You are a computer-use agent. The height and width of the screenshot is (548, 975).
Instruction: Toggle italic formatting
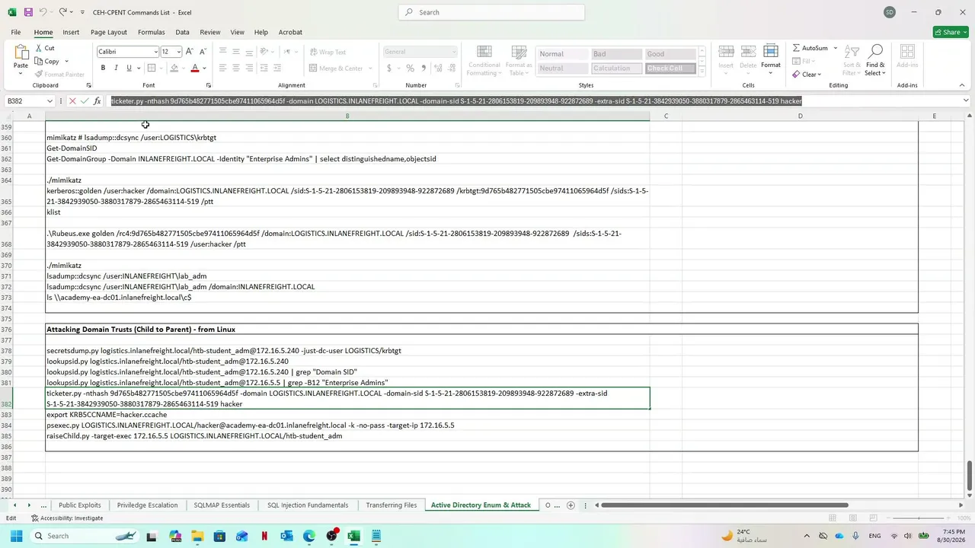[x=116, y=68]
